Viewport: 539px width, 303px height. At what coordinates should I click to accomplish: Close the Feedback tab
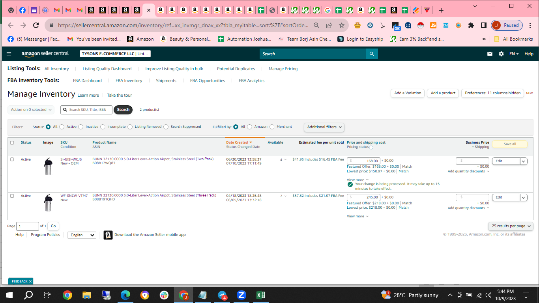pyautogui.click(x=30, y=281)
